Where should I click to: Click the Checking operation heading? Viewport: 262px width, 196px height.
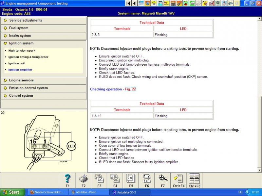point(106,89)
